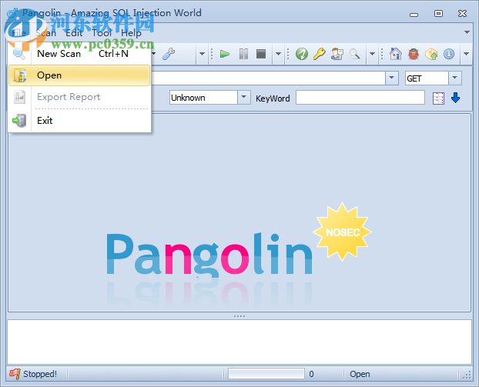Click the KeyWord input field

360,98
